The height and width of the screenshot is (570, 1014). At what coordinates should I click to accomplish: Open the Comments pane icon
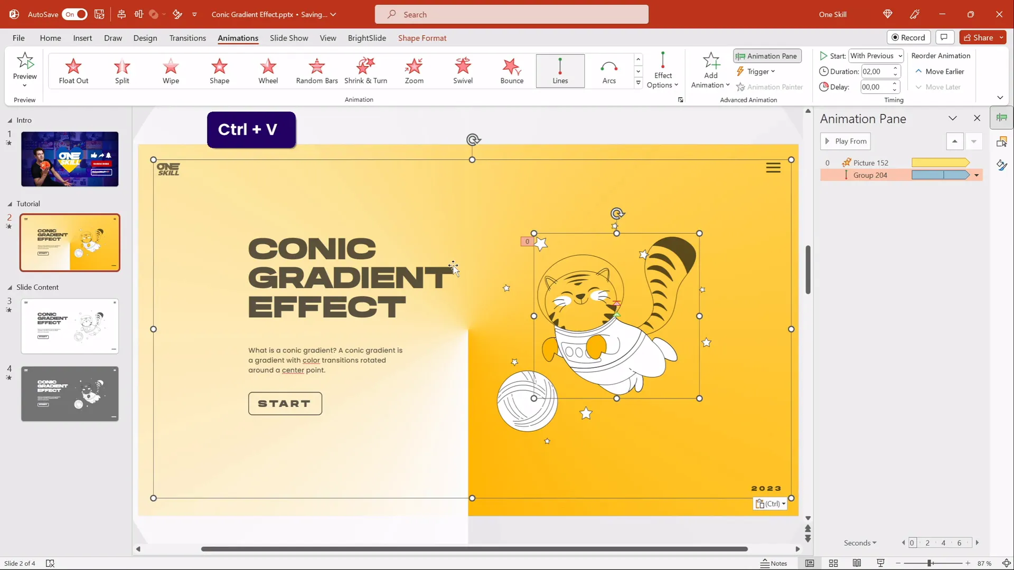[x=944, y=37]
